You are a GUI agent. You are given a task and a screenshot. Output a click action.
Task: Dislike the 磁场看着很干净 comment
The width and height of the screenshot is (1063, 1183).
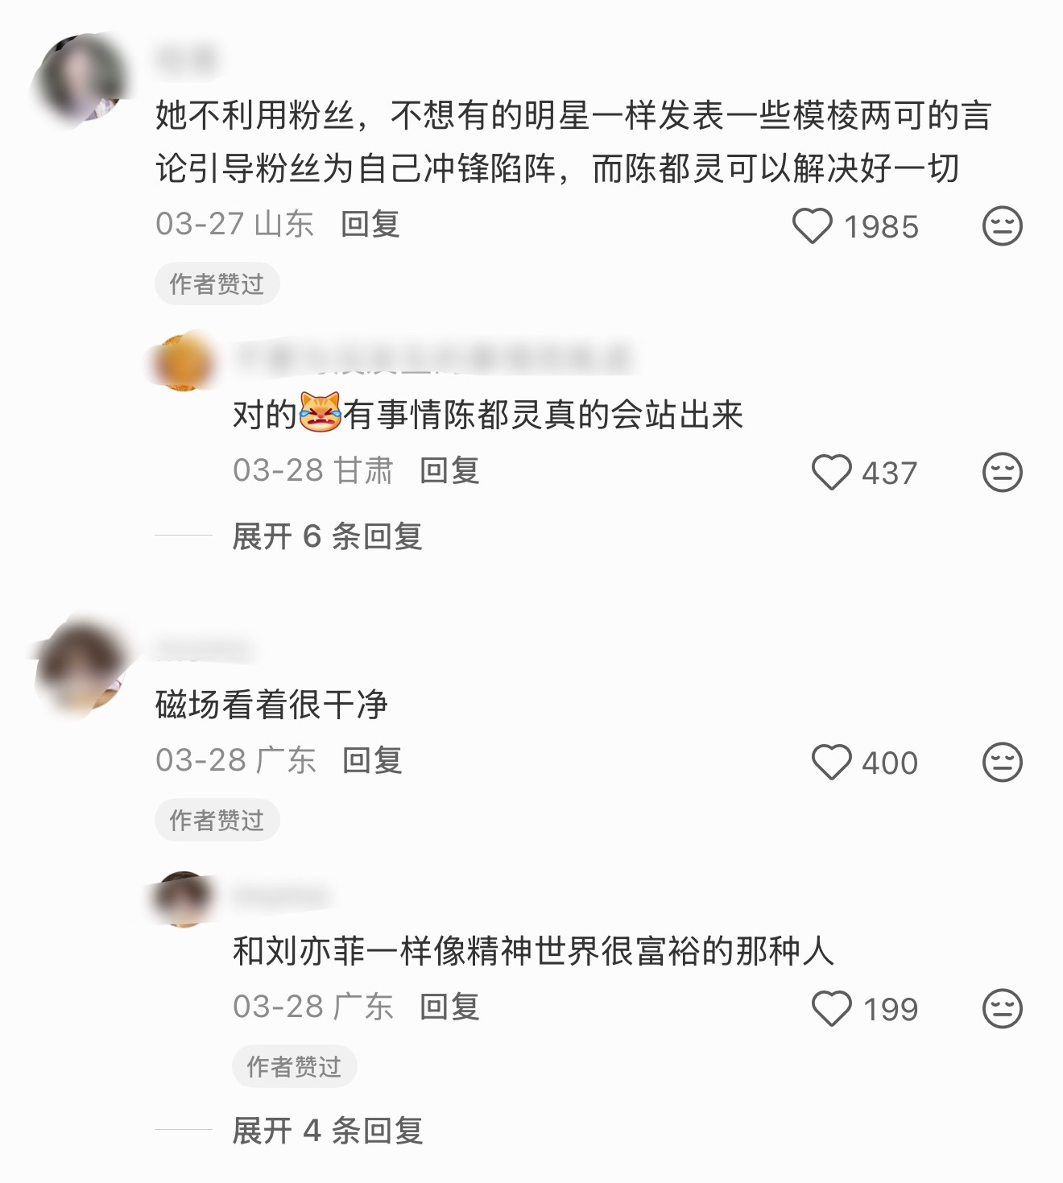1002,762
